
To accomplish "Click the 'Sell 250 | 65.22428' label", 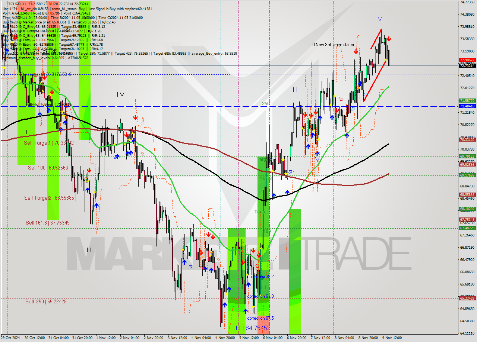I will tap(46, 301).
